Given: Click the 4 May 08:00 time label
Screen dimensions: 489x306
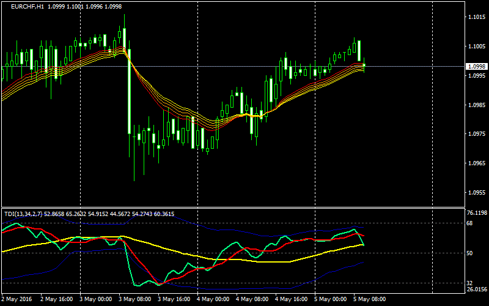Looking at the screenshot, I should pos(252,299).
